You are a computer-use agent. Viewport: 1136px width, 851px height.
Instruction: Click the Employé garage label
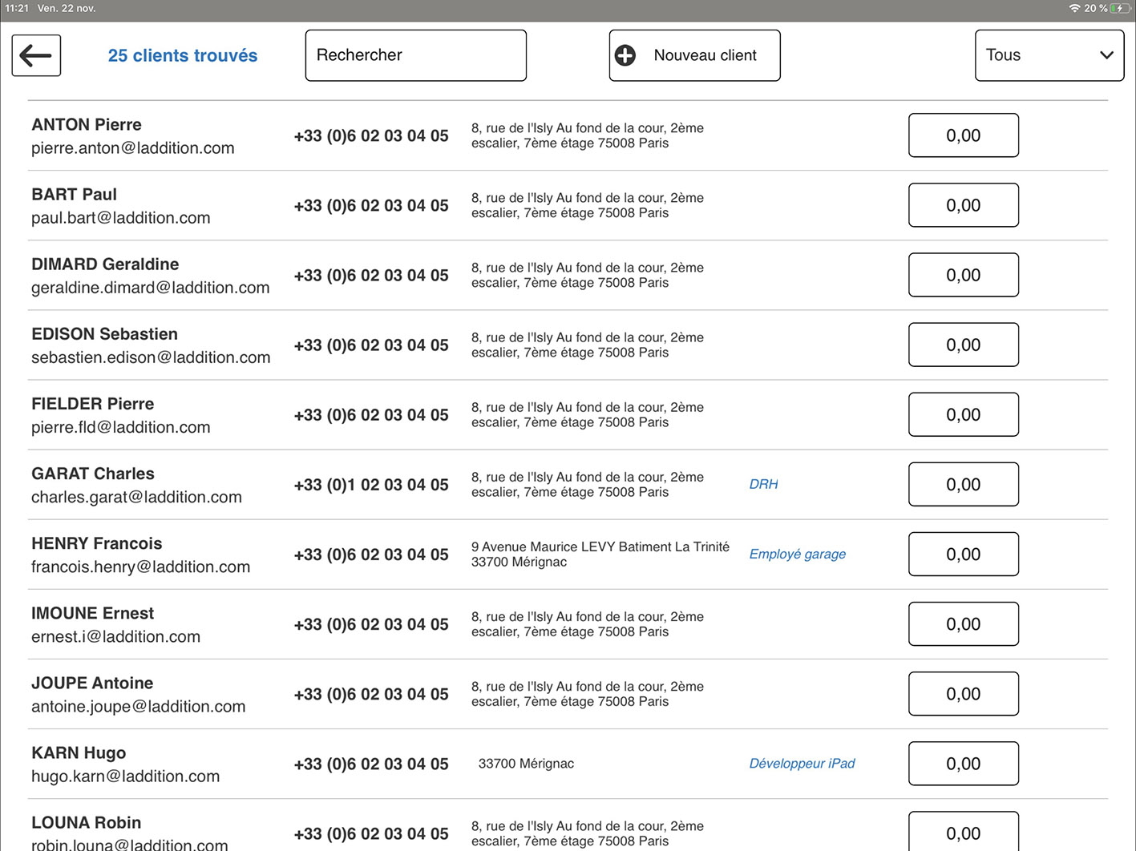[x=797, y=554]
